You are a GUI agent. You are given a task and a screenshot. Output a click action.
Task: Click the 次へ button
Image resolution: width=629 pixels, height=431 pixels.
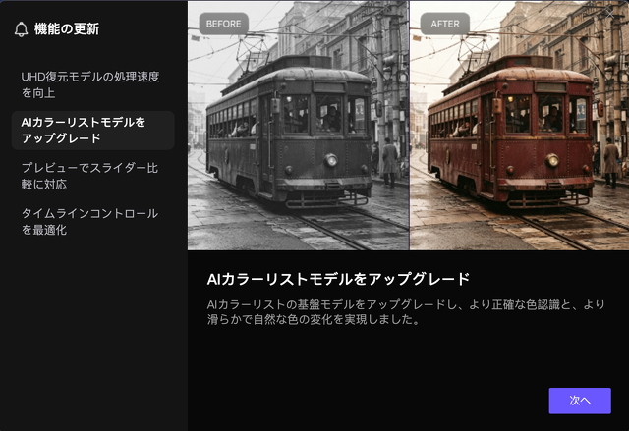coord(580,401)
